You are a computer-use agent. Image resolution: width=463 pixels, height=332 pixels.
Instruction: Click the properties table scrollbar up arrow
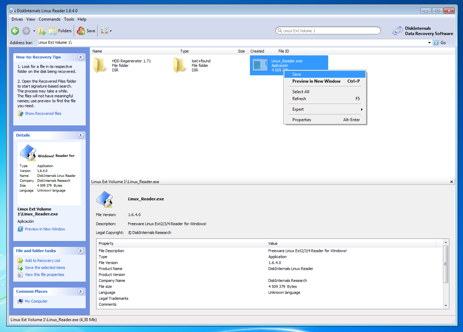(x=446, y=242)
